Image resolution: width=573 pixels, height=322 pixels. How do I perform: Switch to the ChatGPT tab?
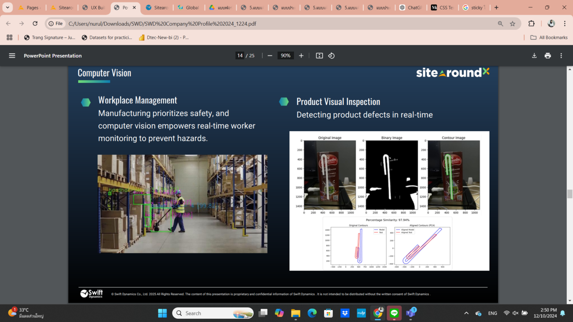click(411, 7)
